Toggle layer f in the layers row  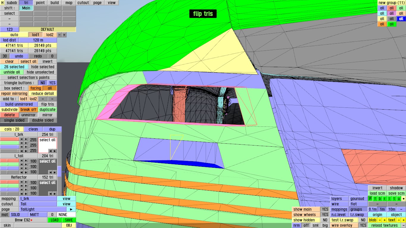[375, 199]
